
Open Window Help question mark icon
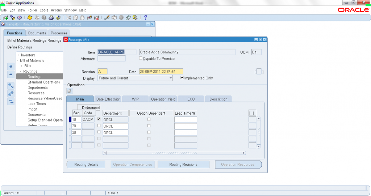[146, 17]
